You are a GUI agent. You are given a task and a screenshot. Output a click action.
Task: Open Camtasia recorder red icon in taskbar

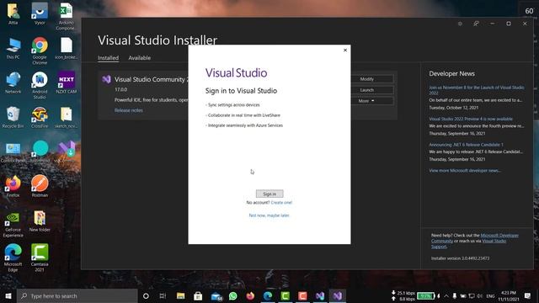click(x=302, y=295)
